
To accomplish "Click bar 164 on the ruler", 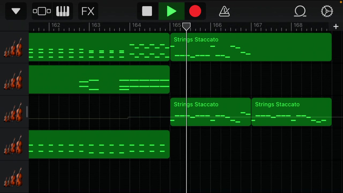I will pos(136,25).
